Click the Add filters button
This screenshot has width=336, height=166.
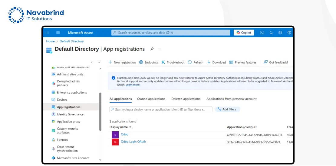point(227,109)
